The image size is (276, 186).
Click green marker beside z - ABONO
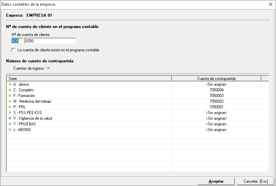[10, 130]
